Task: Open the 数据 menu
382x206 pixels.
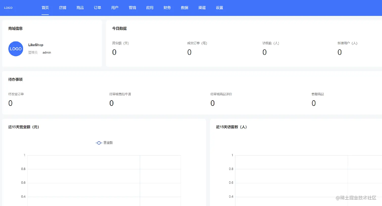Action: coord(185,8)
